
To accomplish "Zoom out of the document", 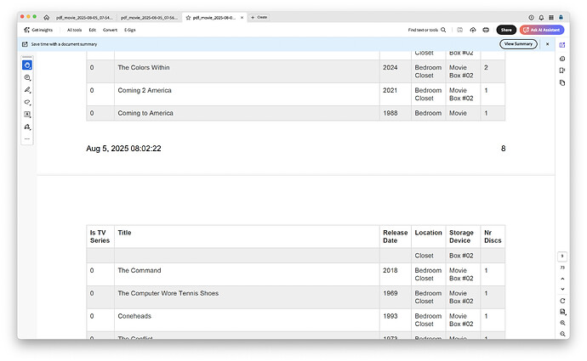I will pos(562,334).
